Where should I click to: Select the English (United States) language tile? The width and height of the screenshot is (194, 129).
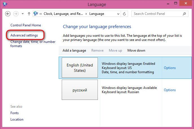[80, 68]
